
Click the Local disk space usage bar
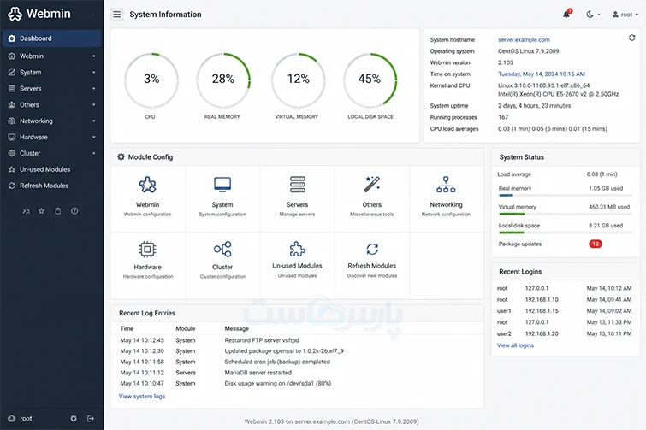(x=566, y=233)
